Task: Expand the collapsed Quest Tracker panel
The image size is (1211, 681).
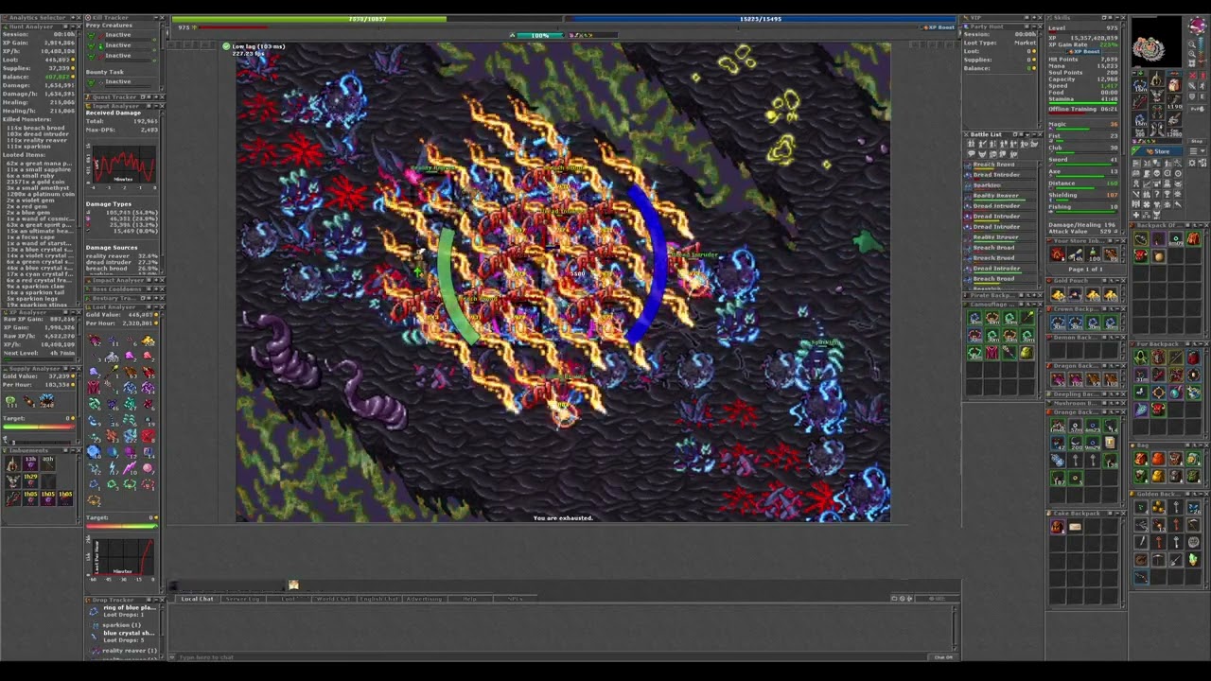Action: coord(156,97)
